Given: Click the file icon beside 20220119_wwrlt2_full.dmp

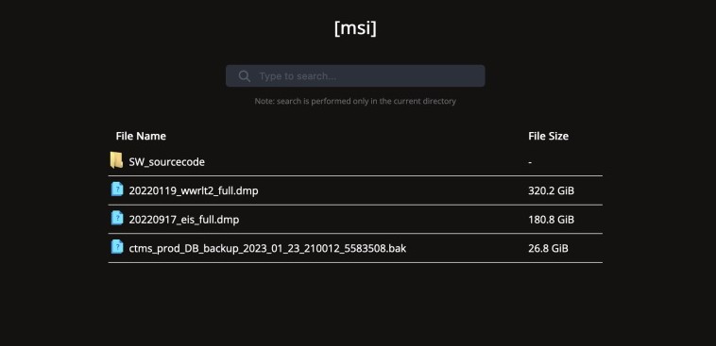Looking at the screenshot, I should 117,189.
